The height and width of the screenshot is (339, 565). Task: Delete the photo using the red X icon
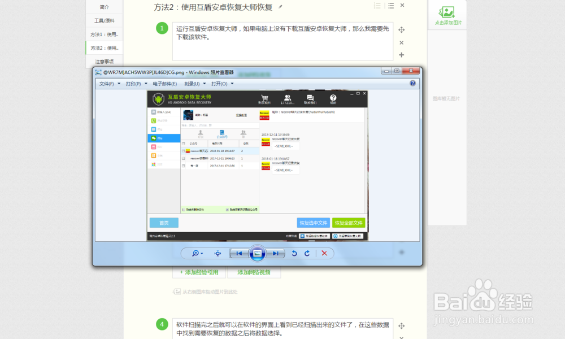[x=324, y=253]
